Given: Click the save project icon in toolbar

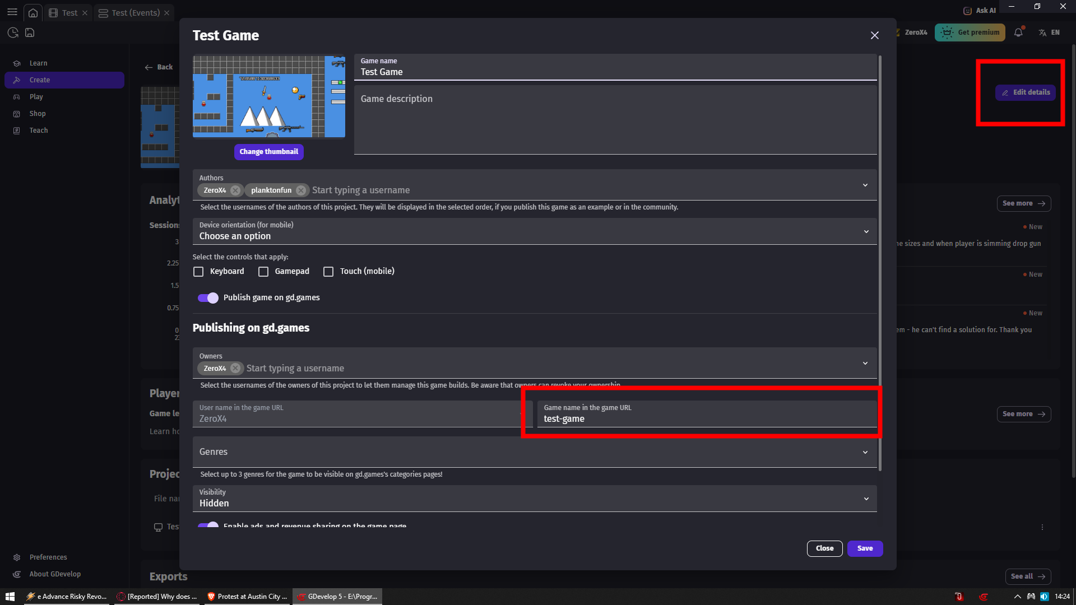Looking at the screenshot, I should (x=30, y=32).
